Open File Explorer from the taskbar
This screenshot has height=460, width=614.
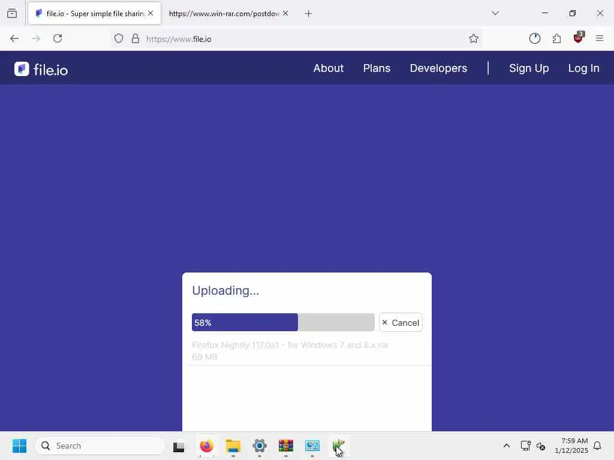click(233, 446)
